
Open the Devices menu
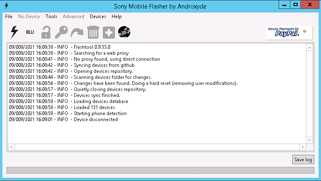[x=98, y=16]
